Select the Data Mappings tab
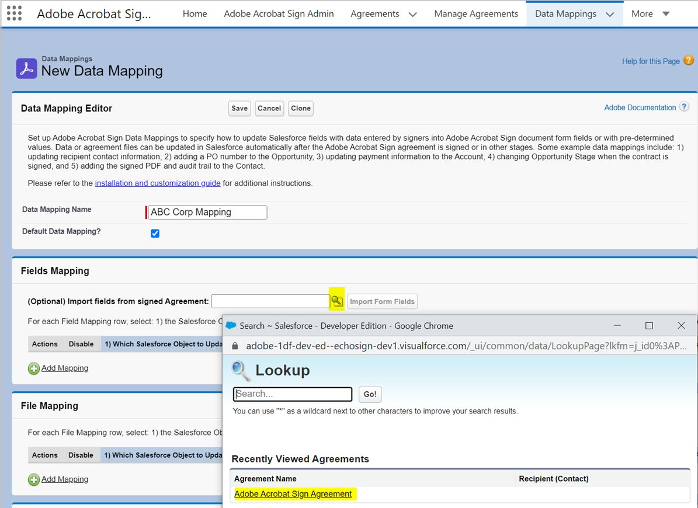698x508 pixels. [x=565, y=14]
